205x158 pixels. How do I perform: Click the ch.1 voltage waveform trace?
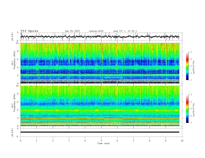[100, 37]
